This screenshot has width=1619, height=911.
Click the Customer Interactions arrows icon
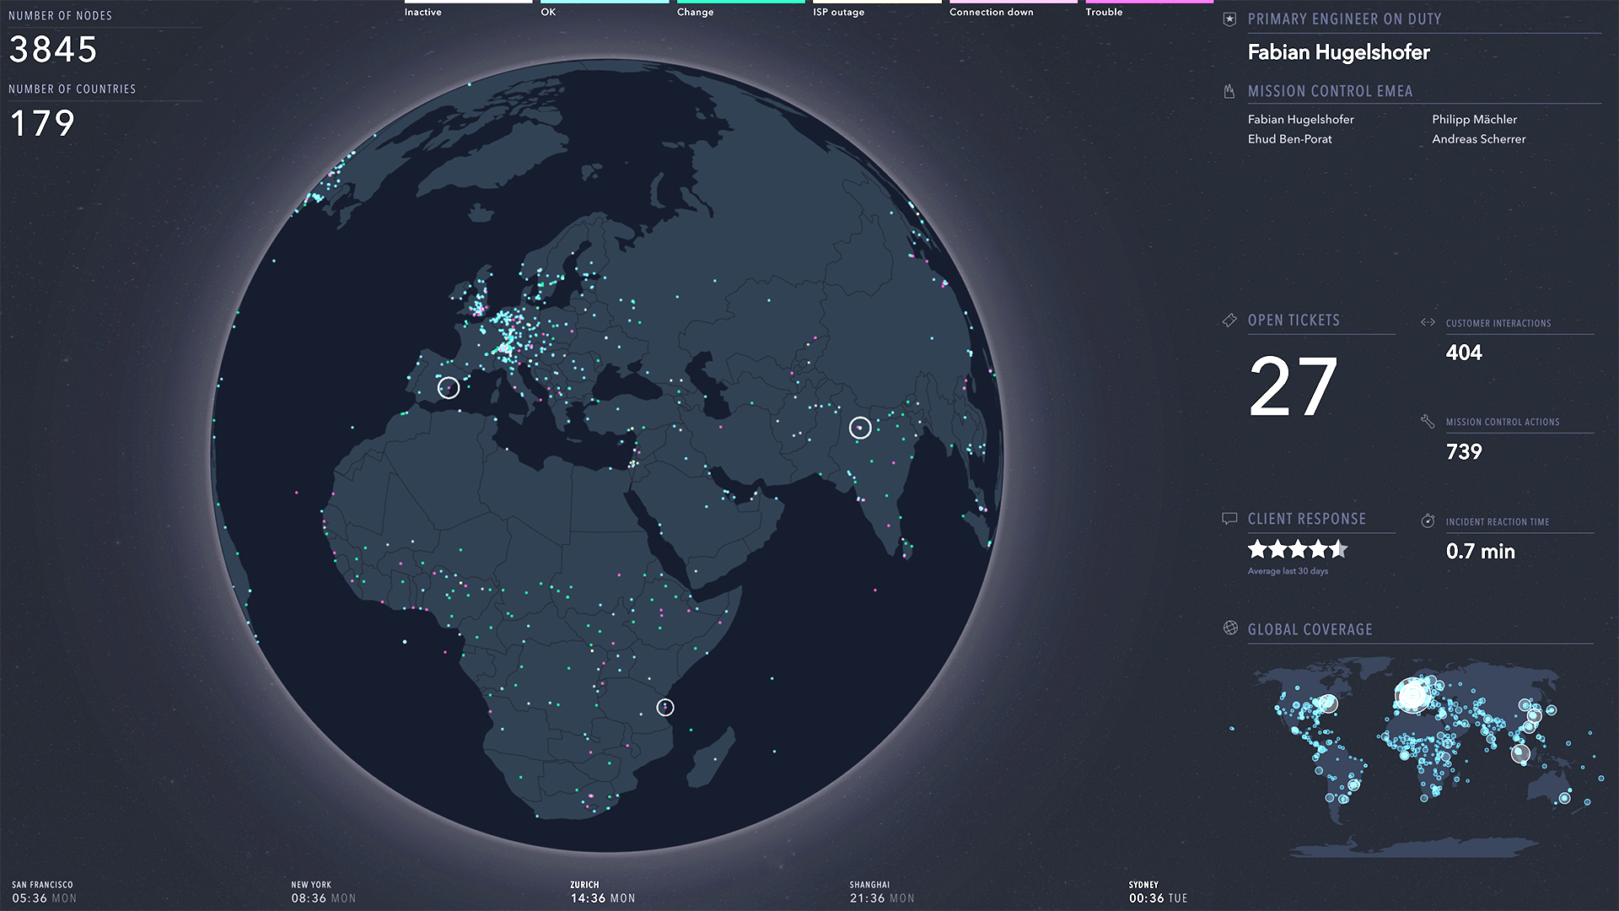(1428, 322)
